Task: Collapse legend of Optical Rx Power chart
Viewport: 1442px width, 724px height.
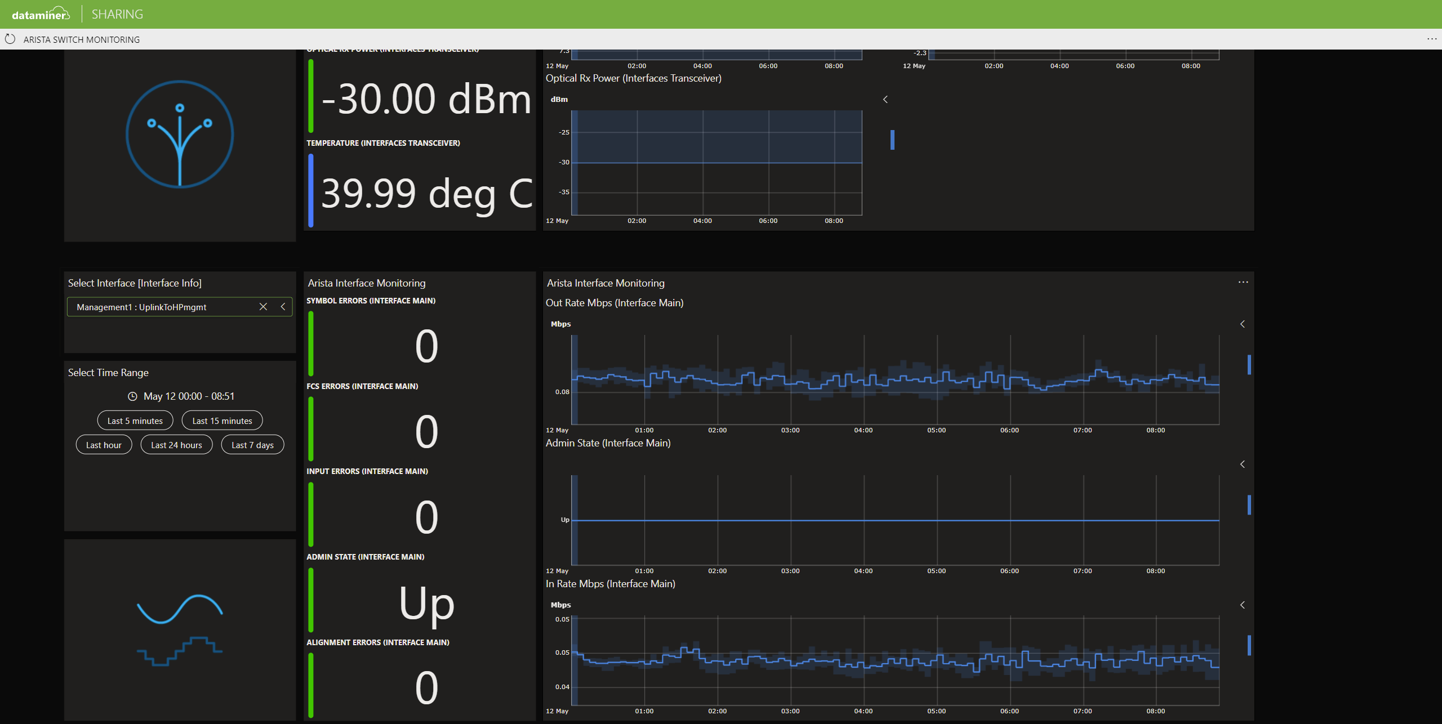Action: 885,99
